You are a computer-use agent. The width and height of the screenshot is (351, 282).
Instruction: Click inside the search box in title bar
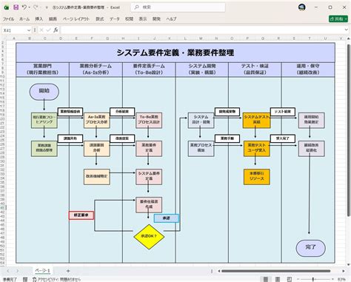178,7
